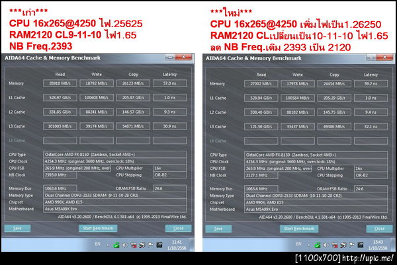Click Memory Read value 27002 MB/s

pos(261,84)
